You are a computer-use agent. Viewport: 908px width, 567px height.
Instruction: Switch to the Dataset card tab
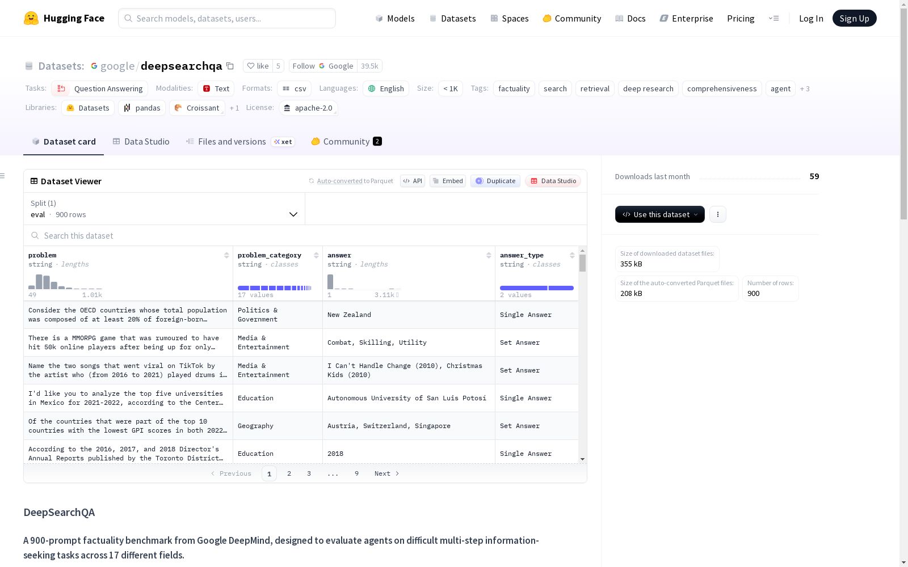(64, 142)
